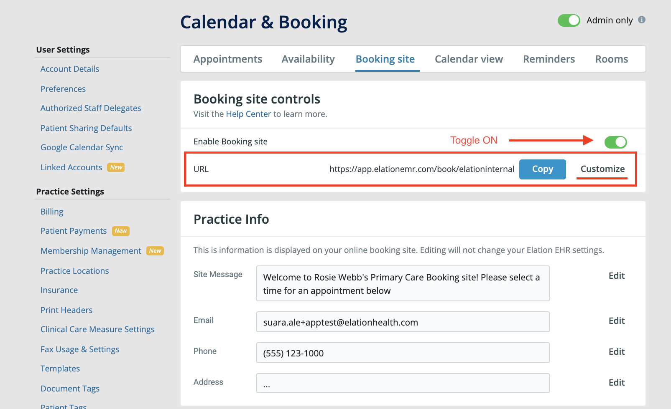Switch to the Appointments tab
Viewport: 671px width, 409px height.
pyautogui.click(x=228, y=59)
